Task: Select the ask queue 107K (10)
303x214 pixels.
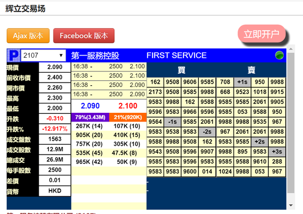Action: click(127, 126)
